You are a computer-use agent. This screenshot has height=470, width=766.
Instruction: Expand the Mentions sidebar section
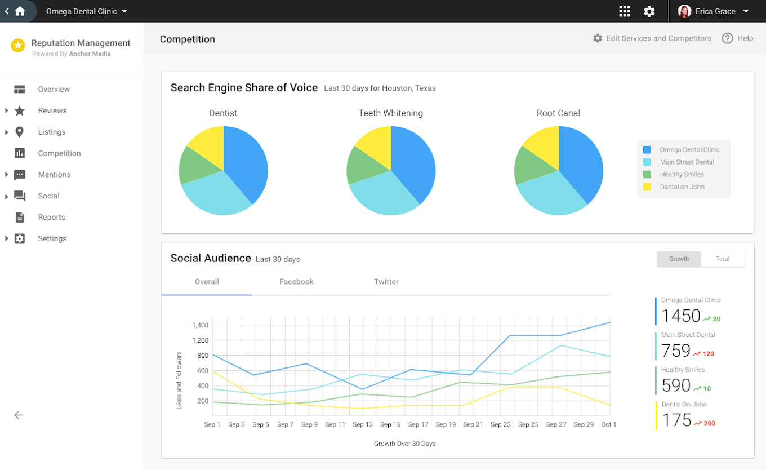pyautogui.click(x=7, y=175)
